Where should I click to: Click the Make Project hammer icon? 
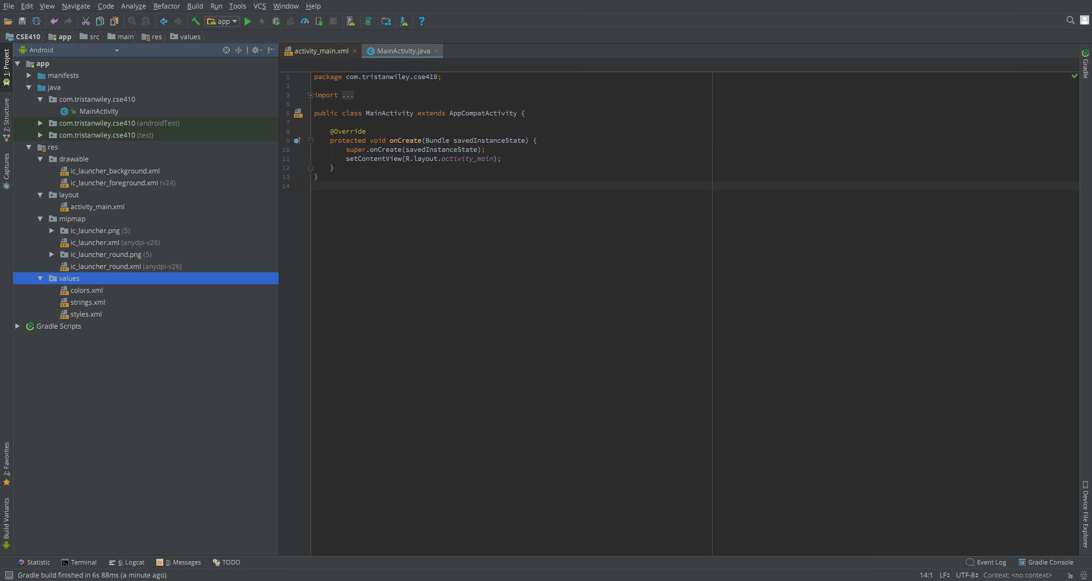point(195,22)
